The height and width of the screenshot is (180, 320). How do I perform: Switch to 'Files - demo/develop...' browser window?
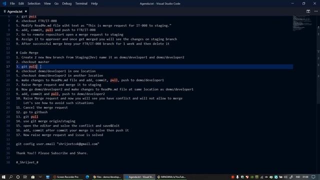click(106, 177)
